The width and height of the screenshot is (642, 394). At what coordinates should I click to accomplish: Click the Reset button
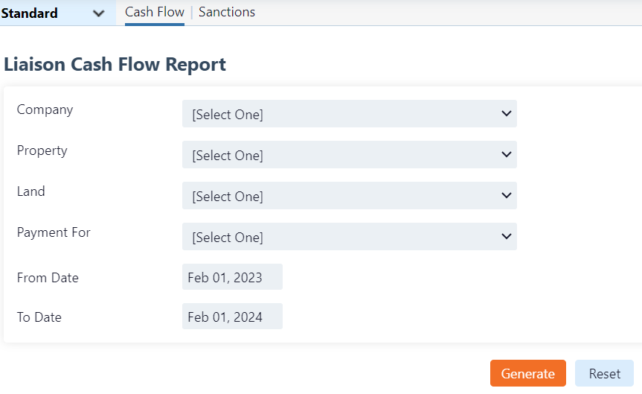coord(604,373)
